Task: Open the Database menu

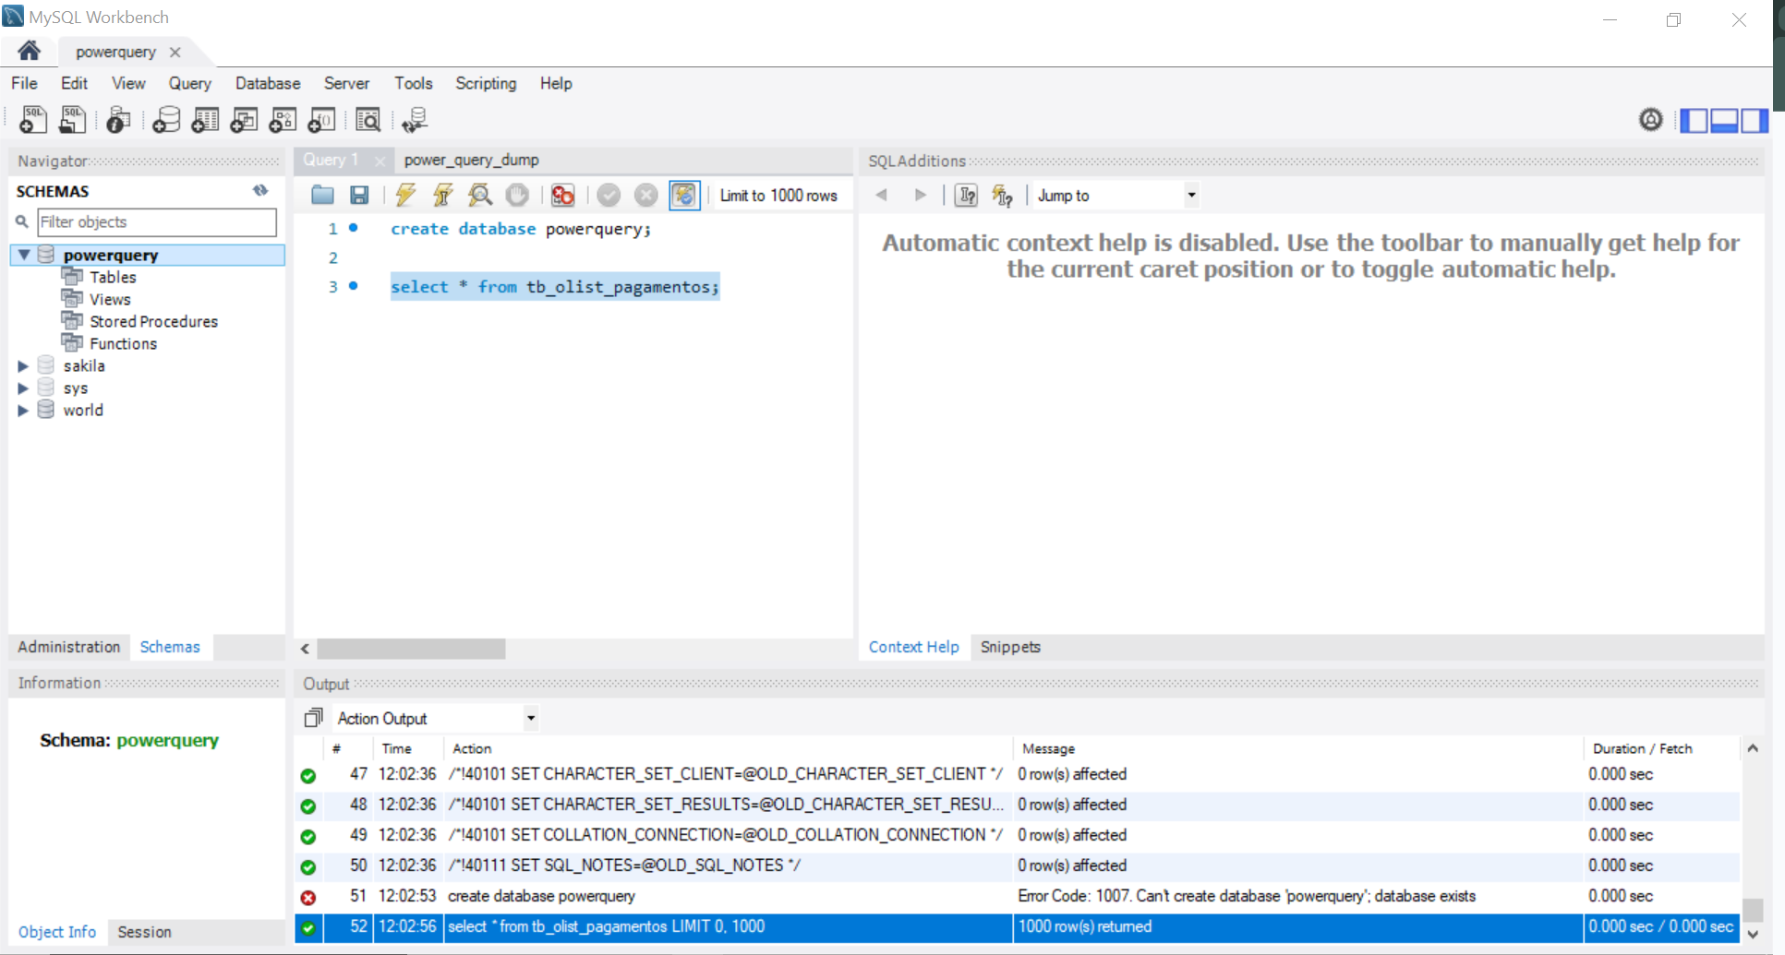Action: tap(268, 83)
